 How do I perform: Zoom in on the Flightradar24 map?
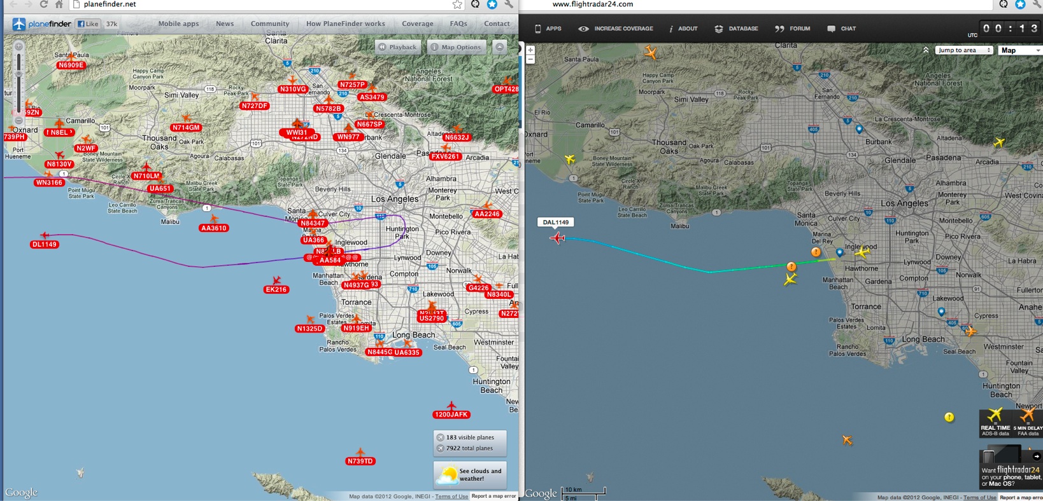click(530, 50)
